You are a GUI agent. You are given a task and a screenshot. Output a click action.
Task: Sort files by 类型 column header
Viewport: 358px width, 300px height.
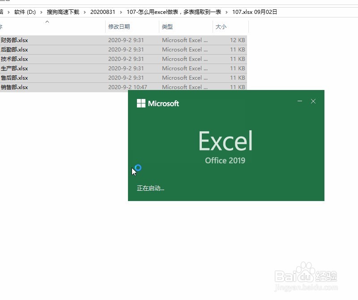[166, 27]
